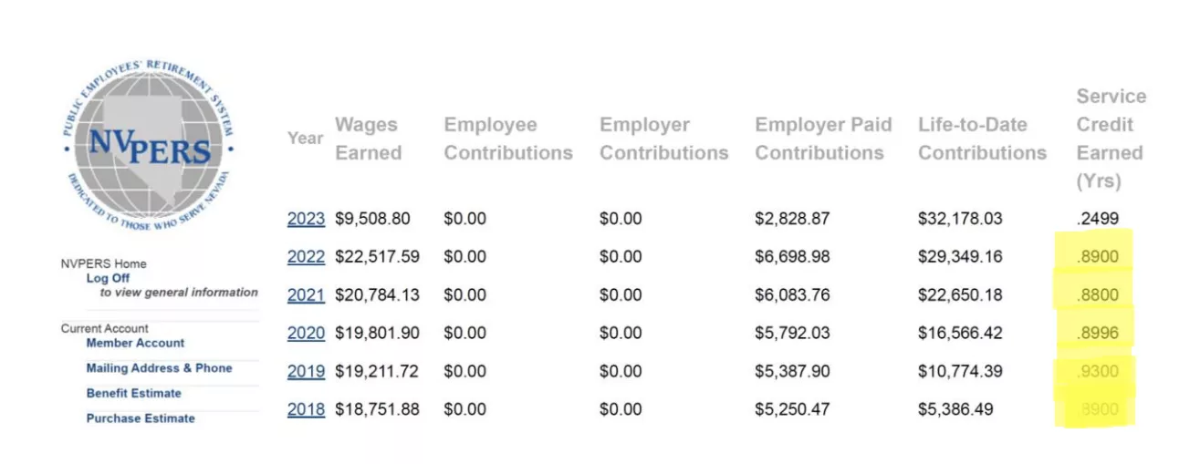Click the Wages Earned column header
Image resolution: width=1200 pixels, height=464 pixels.
tap(368, 139)
